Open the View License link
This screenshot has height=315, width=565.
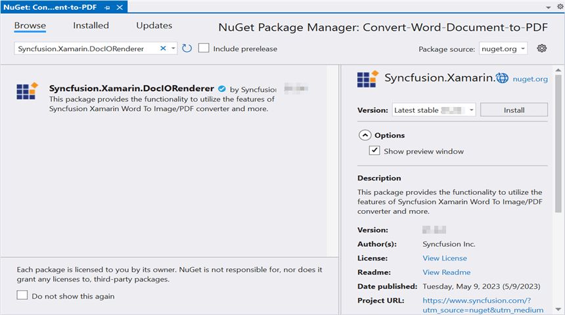445,258
